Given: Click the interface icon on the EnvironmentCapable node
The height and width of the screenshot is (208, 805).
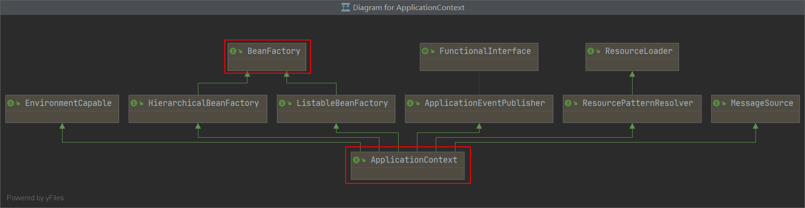Looking at the screenshot, I should click(11, 103).
